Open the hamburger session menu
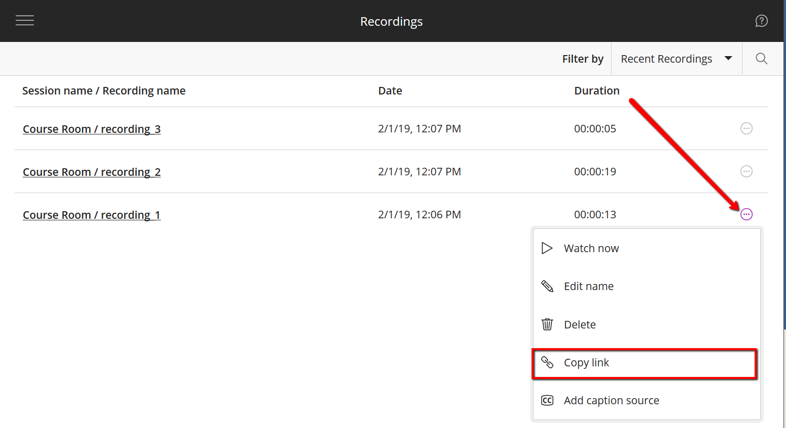 click(x=25, y=20)
